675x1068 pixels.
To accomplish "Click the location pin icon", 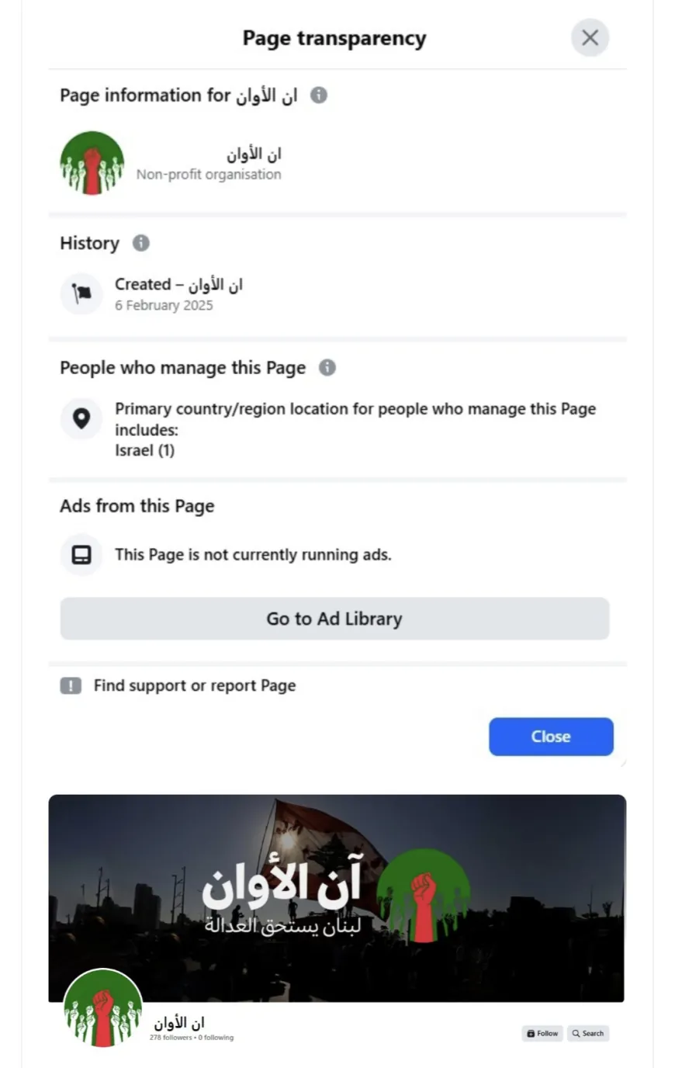I will (81, 418).
